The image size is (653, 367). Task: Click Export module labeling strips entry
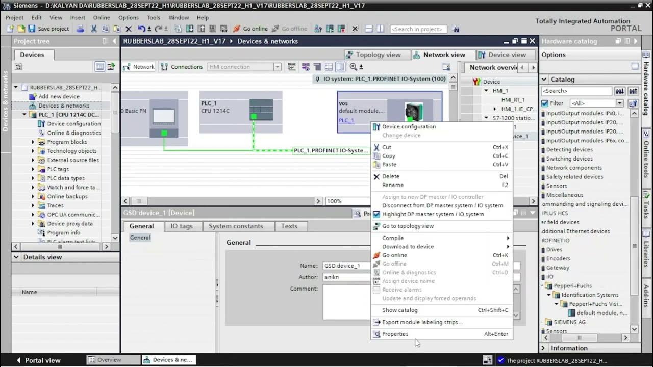click(x=442, y=322)
